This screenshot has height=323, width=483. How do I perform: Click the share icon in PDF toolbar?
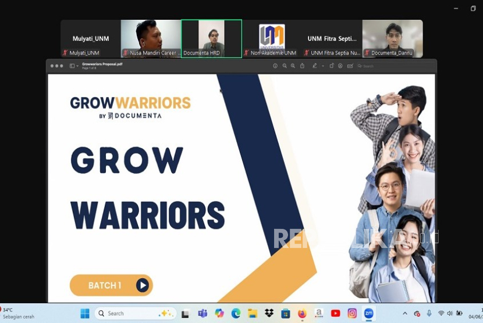pos(302,66)
